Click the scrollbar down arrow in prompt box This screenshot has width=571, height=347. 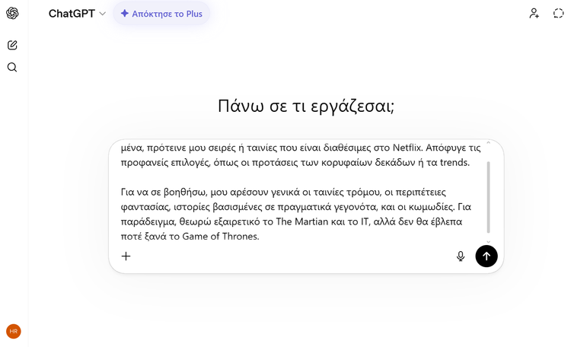pyautogui.click(x=488, y=242)
